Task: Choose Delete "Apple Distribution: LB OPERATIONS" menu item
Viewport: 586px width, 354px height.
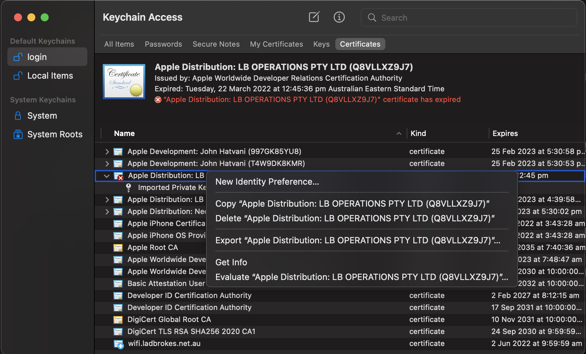Action: tap(362, 218)
